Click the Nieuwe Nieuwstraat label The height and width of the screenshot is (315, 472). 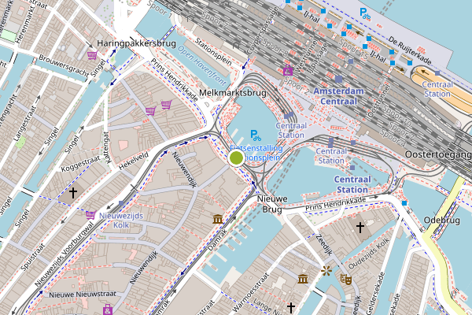point(83,295)
